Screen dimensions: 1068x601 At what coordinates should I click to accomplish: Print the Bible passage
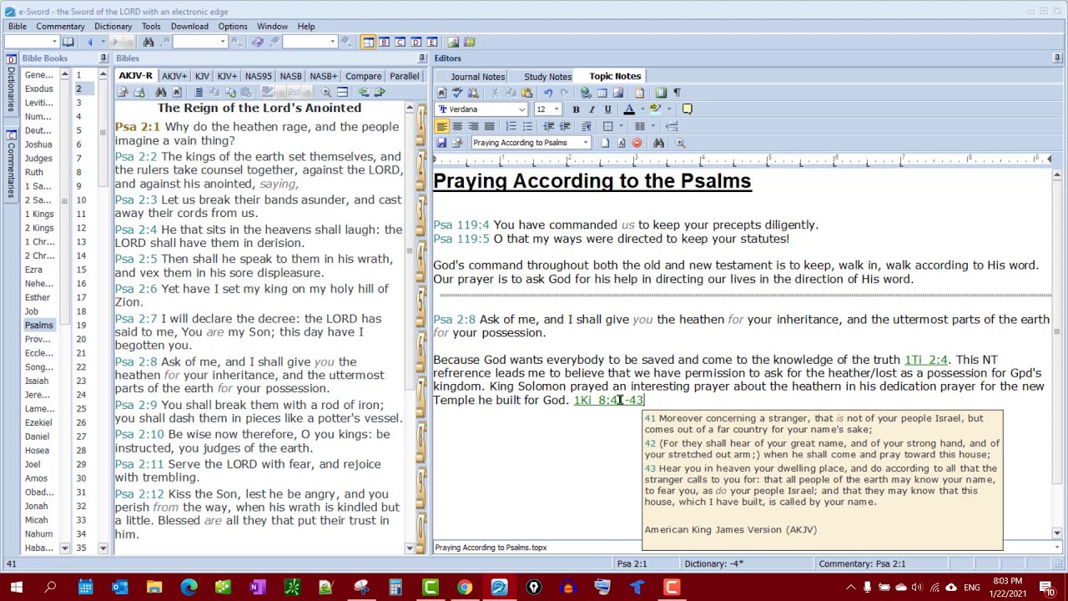tap(139, 92)
